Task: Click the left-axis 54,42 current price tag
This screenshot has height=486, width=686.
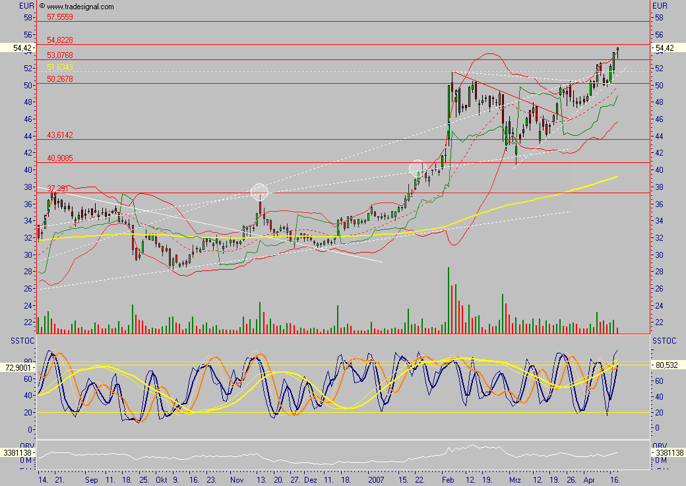Action: point(17,47)
